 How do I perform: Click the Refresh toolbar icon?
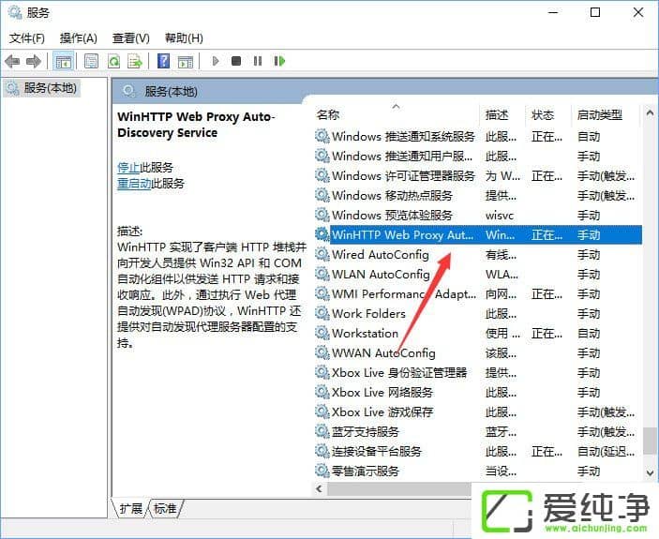click(113, 61)
